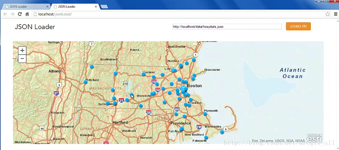Zoom in on the map
The image size is (339, 150).
pos(22,51)
